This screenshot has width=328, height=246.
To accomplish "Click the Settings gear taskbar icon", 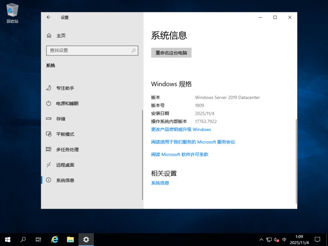I will pyautogui.click(x=86, y=240).
